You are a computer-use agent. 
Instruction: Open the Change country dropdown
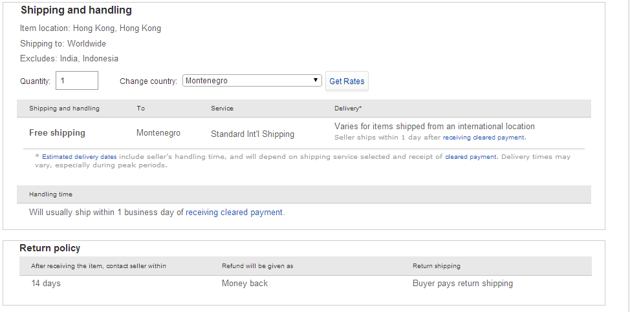pos(252,81)
